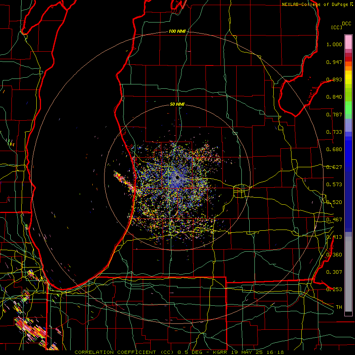The width and height of the screenshot is (355, 355).
Task: Select the 0.840 scale value
Action: click(x=334, y=97)
